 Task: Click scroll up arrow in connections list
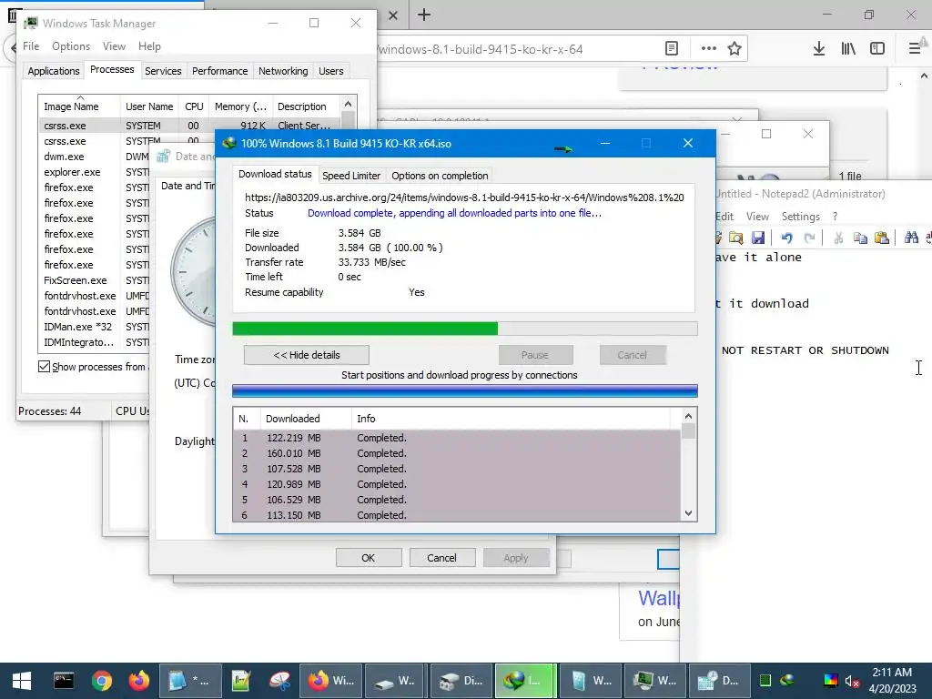[x=688, y=416]
